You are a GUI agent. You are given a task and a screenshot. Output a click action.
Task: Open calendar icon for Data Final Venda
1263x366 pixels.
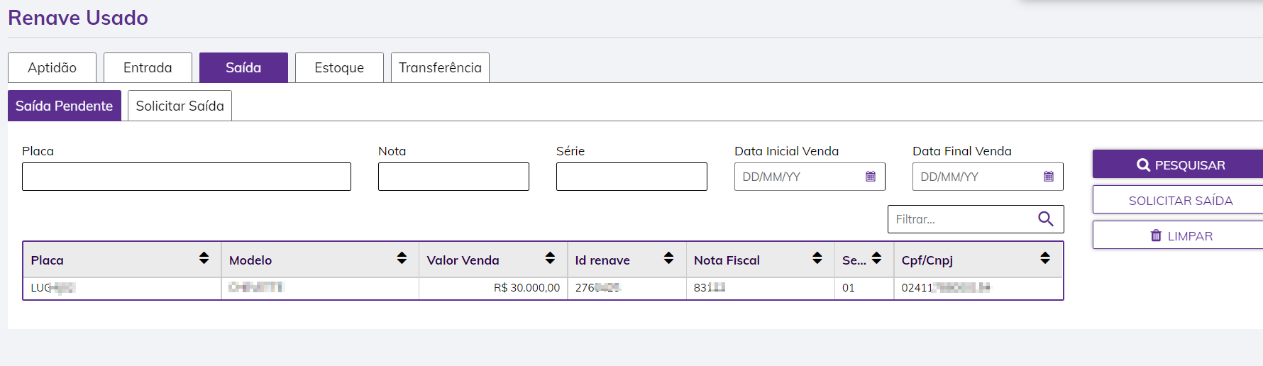click(x=1049, y=177)
